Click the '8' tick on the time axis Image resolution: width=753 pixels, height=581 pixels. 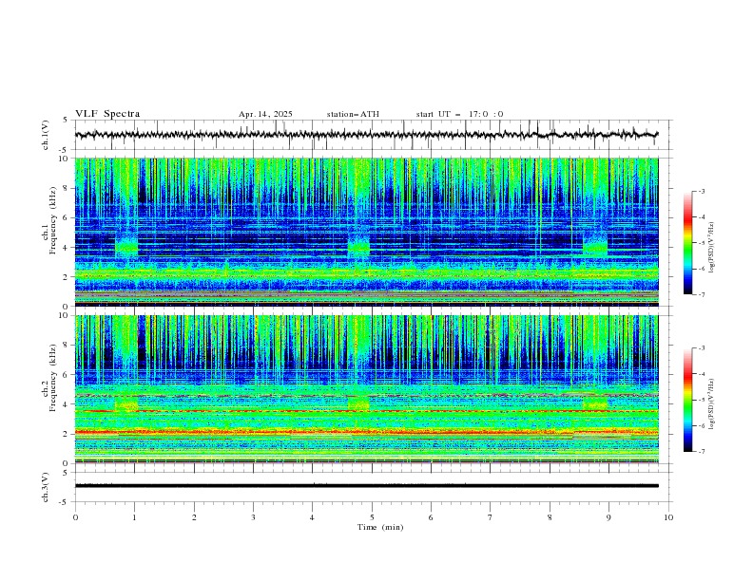pos(550,517)
